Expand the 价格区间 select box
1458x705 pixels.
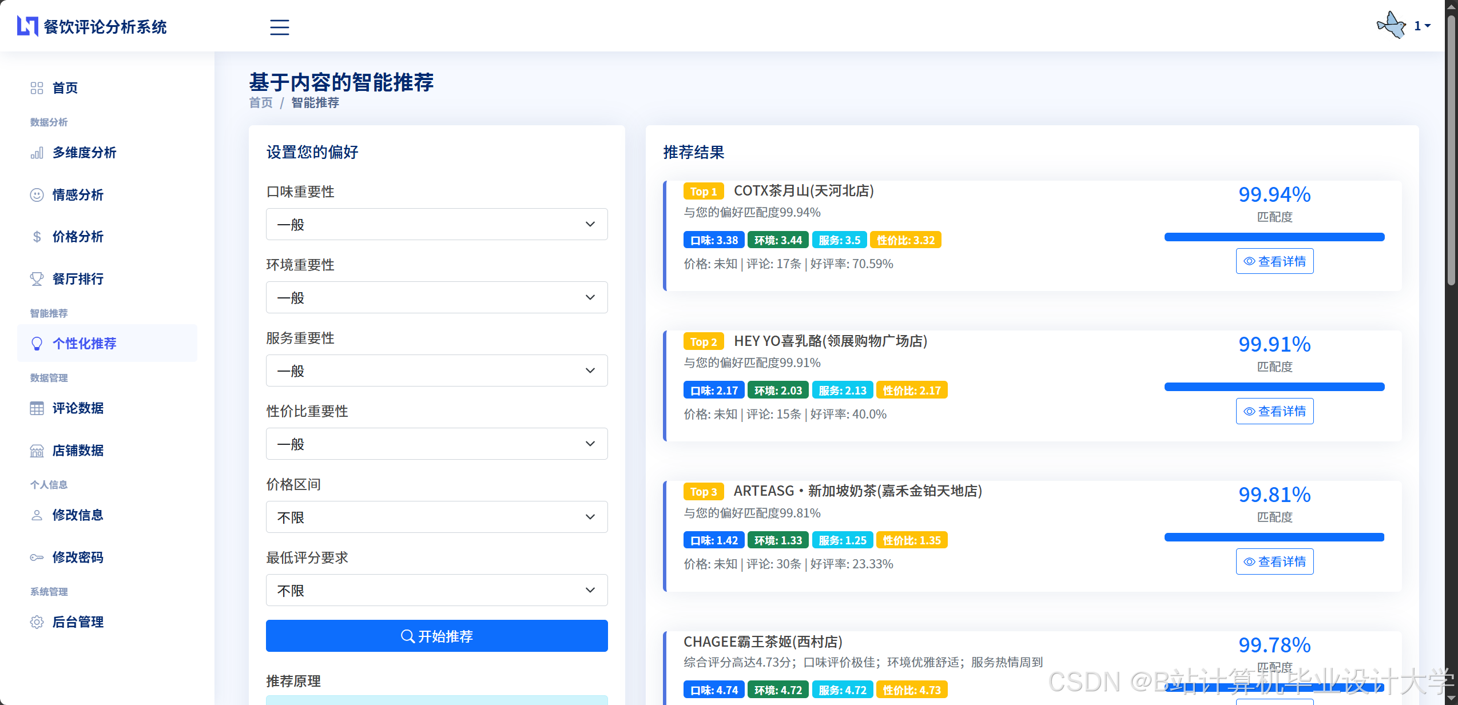coord(436,517)
